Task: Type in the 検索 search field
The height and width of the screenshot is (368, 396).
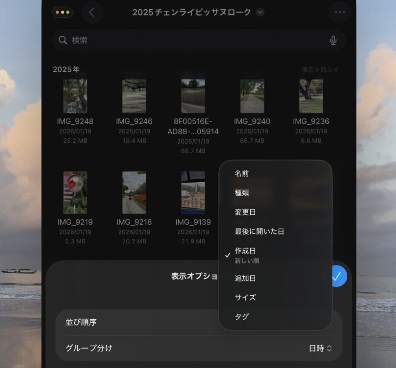Action: coord(193,40)
